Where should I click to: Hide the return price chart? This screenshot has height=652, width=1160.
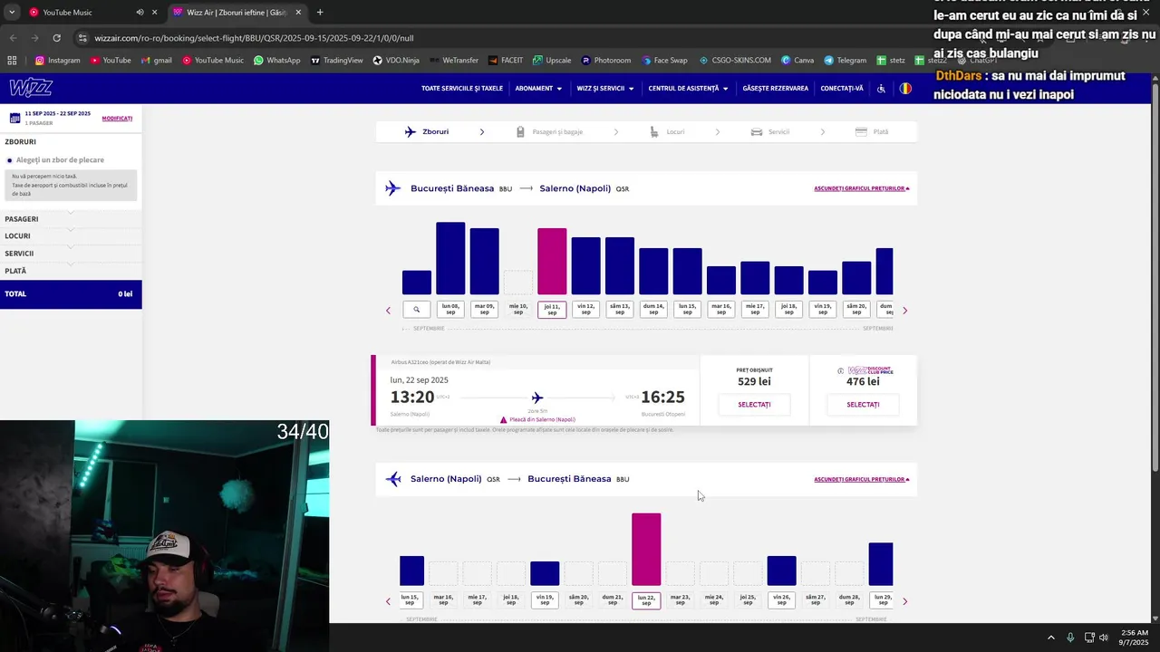861,479
